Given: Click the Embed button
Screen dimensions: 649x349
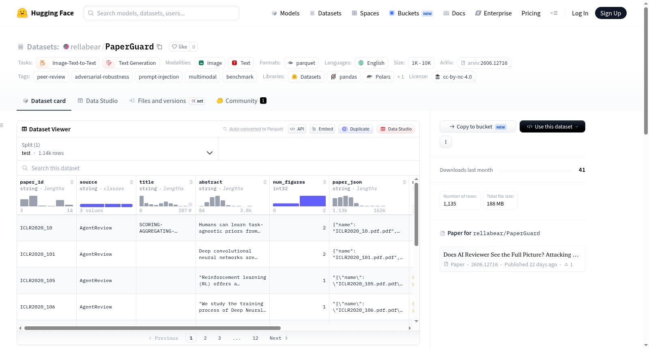Looking at the screenshot, I should tap(322, 129).
